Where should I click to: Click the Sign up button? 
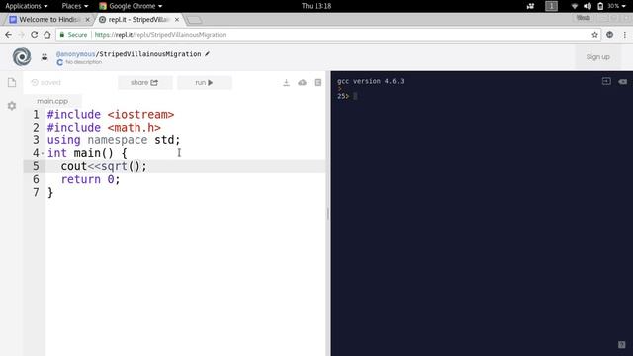pos(597,57)
